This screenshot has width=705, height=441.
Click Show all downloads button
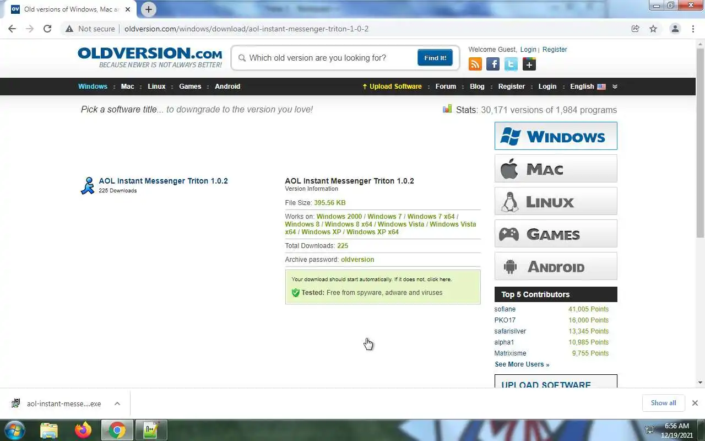click(663, 403)
